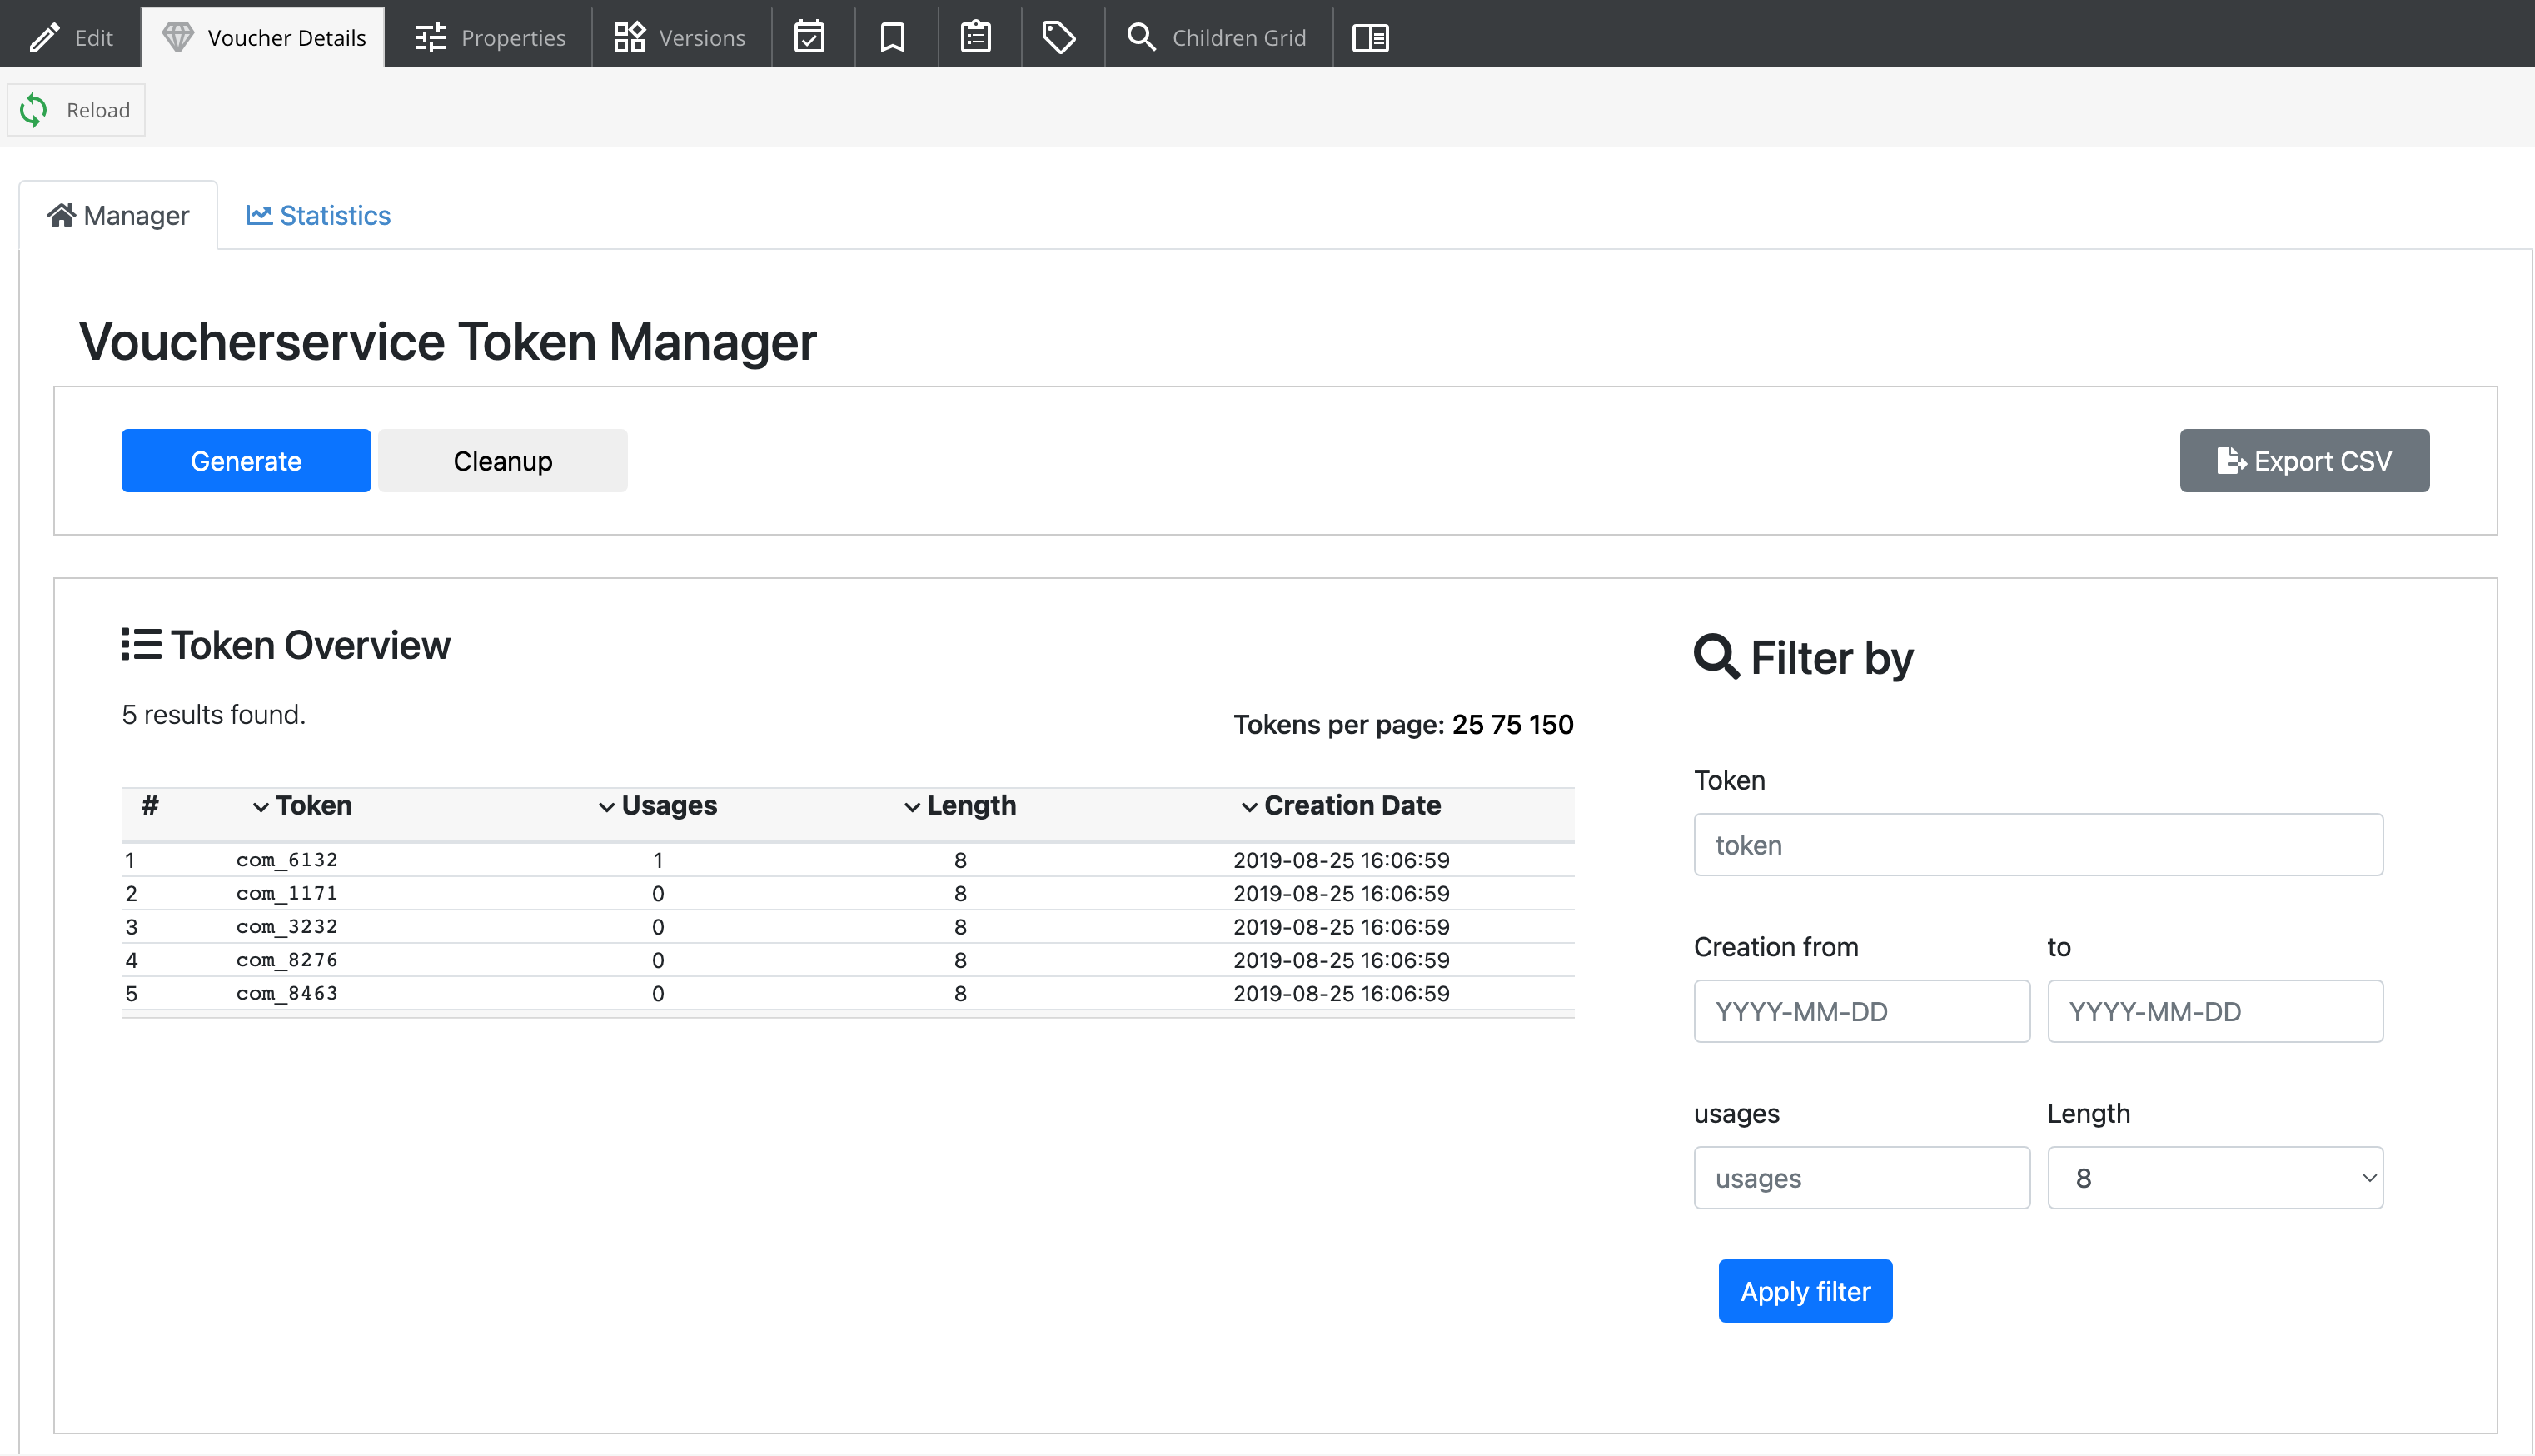This screenshot has height=1456, width=2535.
Task: Click the calendar schedule icon in toolbar
Action: (809, 37)
